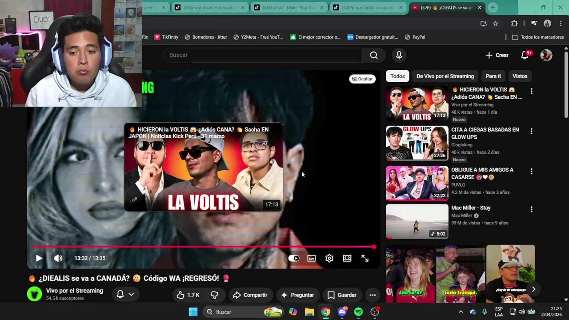This screenshot has width=569, height=320.
Task: Play the video with the play button
Action: [x=39, y=258]
